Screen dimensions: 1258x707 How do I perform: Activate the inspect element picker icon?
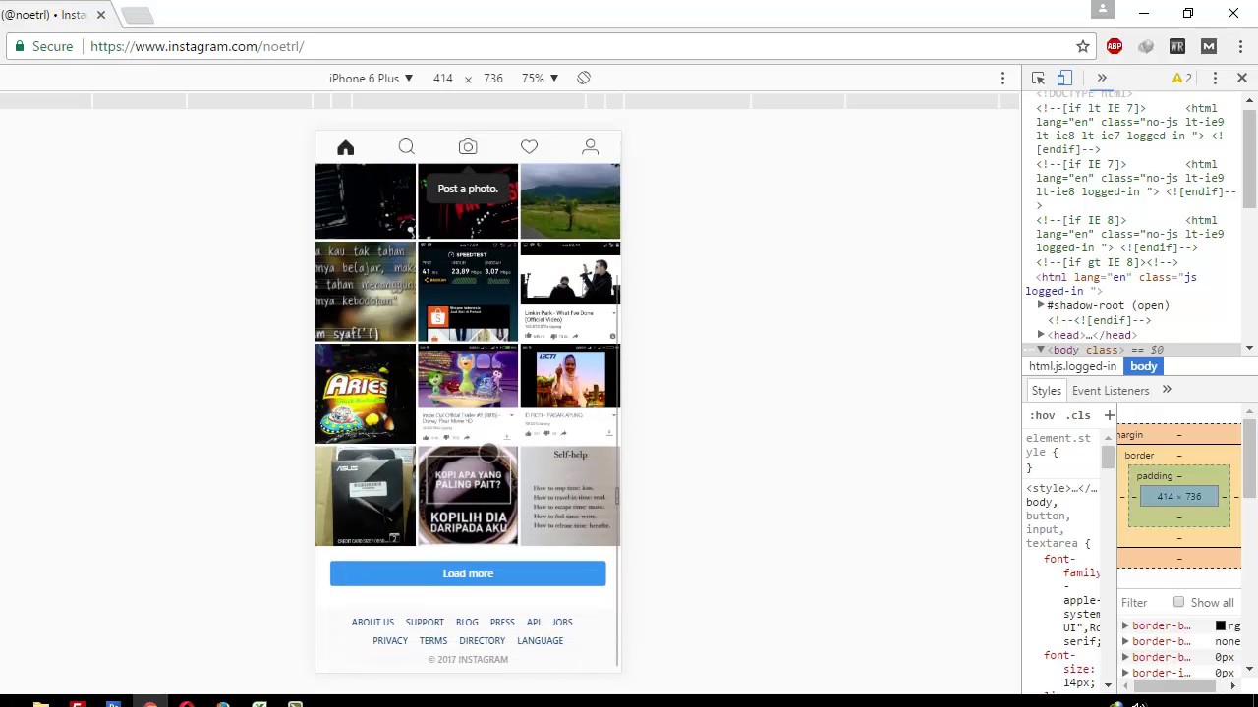tap(1038, 78)
